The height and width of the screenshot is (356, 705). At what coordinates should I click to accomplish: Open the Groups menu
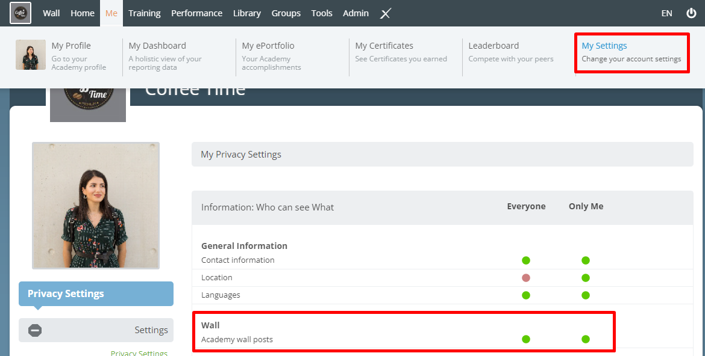286,13
